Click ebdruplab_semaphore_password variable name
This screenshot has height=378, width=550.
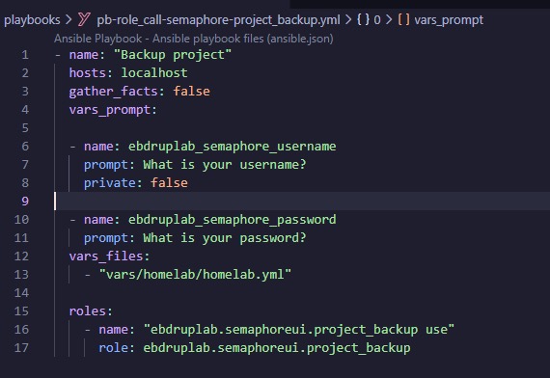tap(232, 220)
